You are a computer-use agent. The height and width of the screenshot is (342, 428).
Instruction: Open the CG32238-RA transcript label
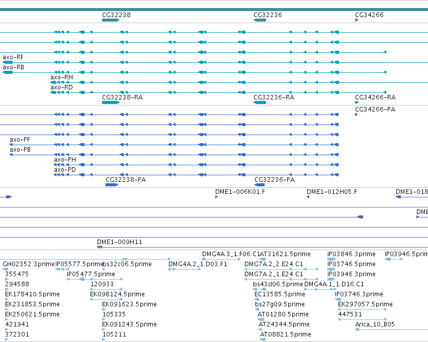[122, 97]
